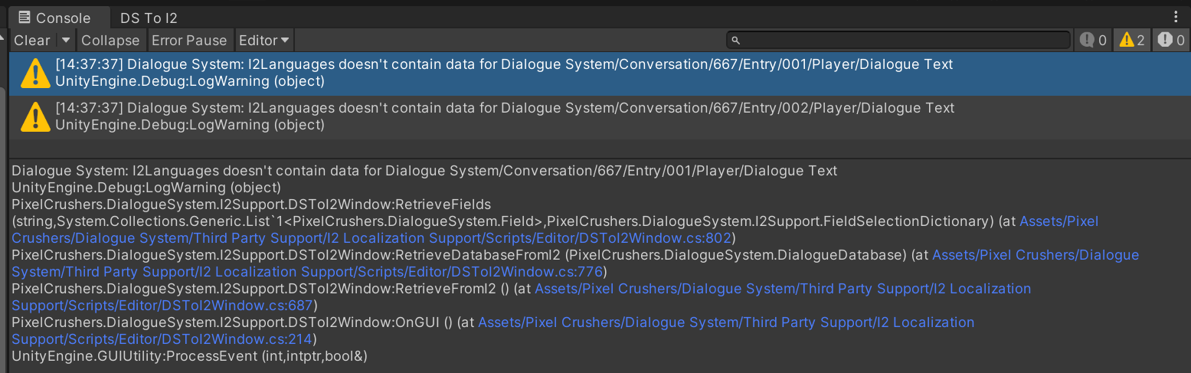Clear the console log
Screen dimensions: 1191x373
pyautogui.click(x=32, y=41)
